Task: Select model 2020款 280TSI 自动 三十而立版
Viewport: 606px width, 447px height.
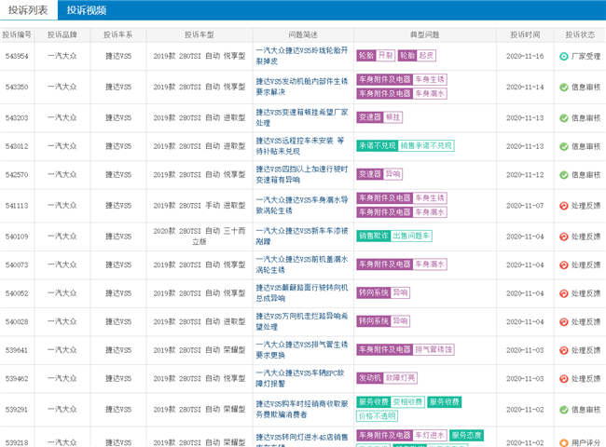Action: click(200, 237)
